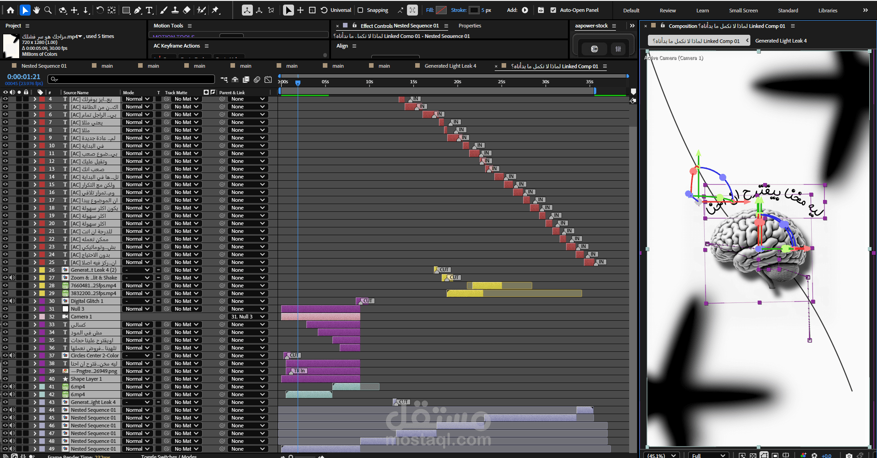Switch to the Nested Sequence 01 timeline tab
Viewport: 877px width, 458px height.
coord(44,66)
